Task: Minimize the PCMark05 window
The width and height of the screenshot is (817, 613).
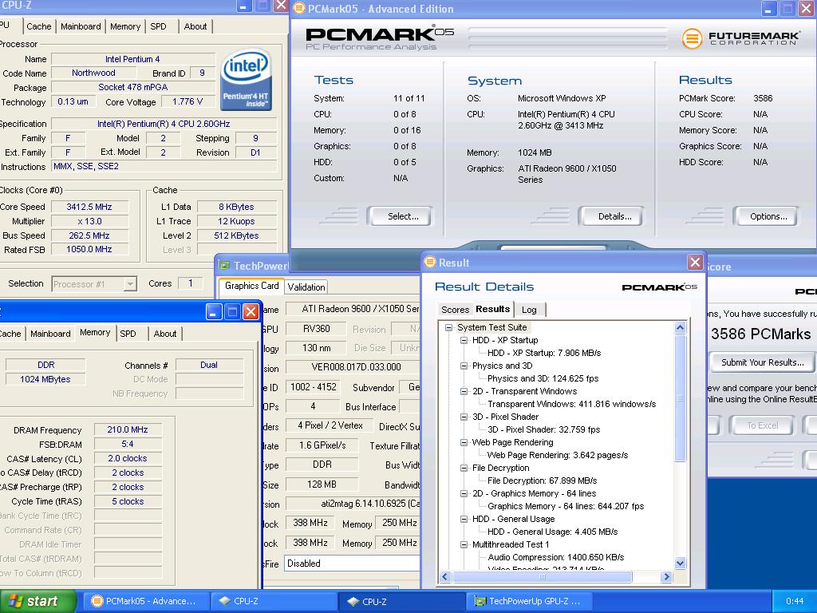Action: pyautogui.click(x=769, y=8)
